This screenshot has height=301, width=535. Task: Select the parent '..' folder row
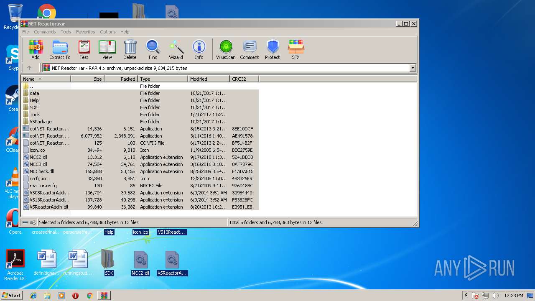(140, 86)
